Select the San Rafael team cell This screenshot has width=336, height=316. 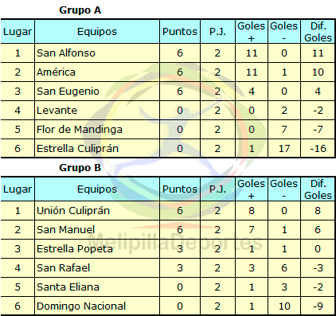97,268
